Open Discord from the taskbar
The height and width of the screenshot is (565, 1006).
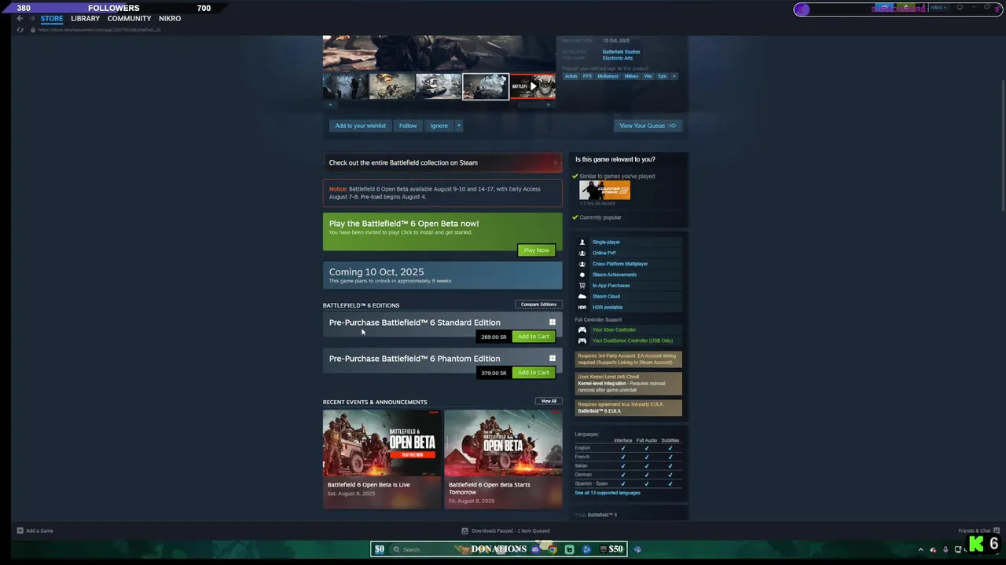coord(535,549)
